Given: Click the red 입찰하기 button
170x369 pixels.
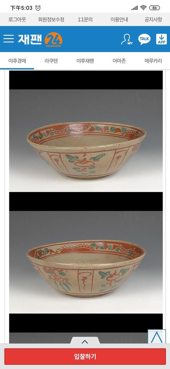Looking at the screenshot, I should (x=85, y=356).
